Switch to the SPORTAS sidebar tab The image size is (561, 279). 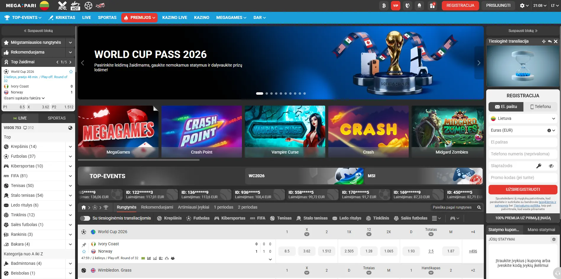point(57,118)
